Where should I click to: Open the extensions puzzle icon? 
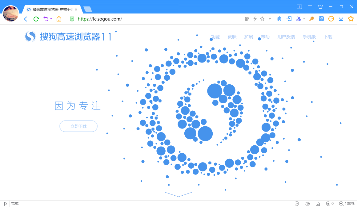[279, 19]
